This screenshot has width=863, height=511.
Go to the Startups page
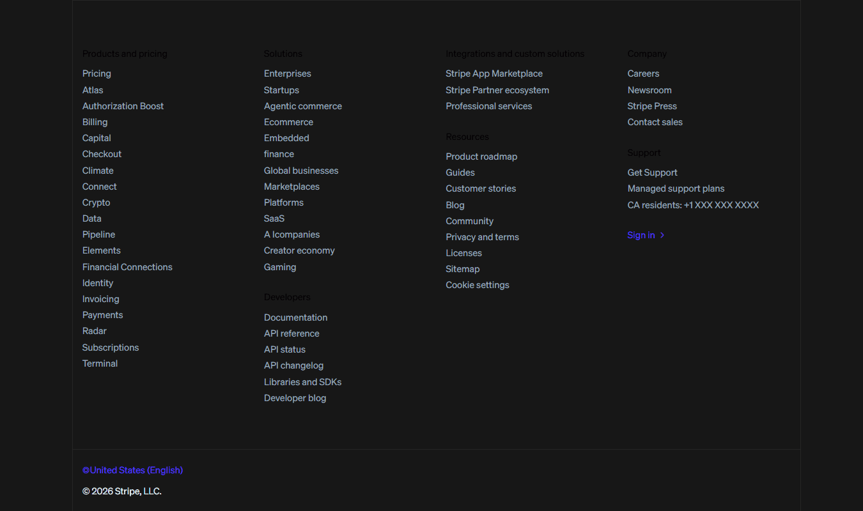[x=281, y=90]
